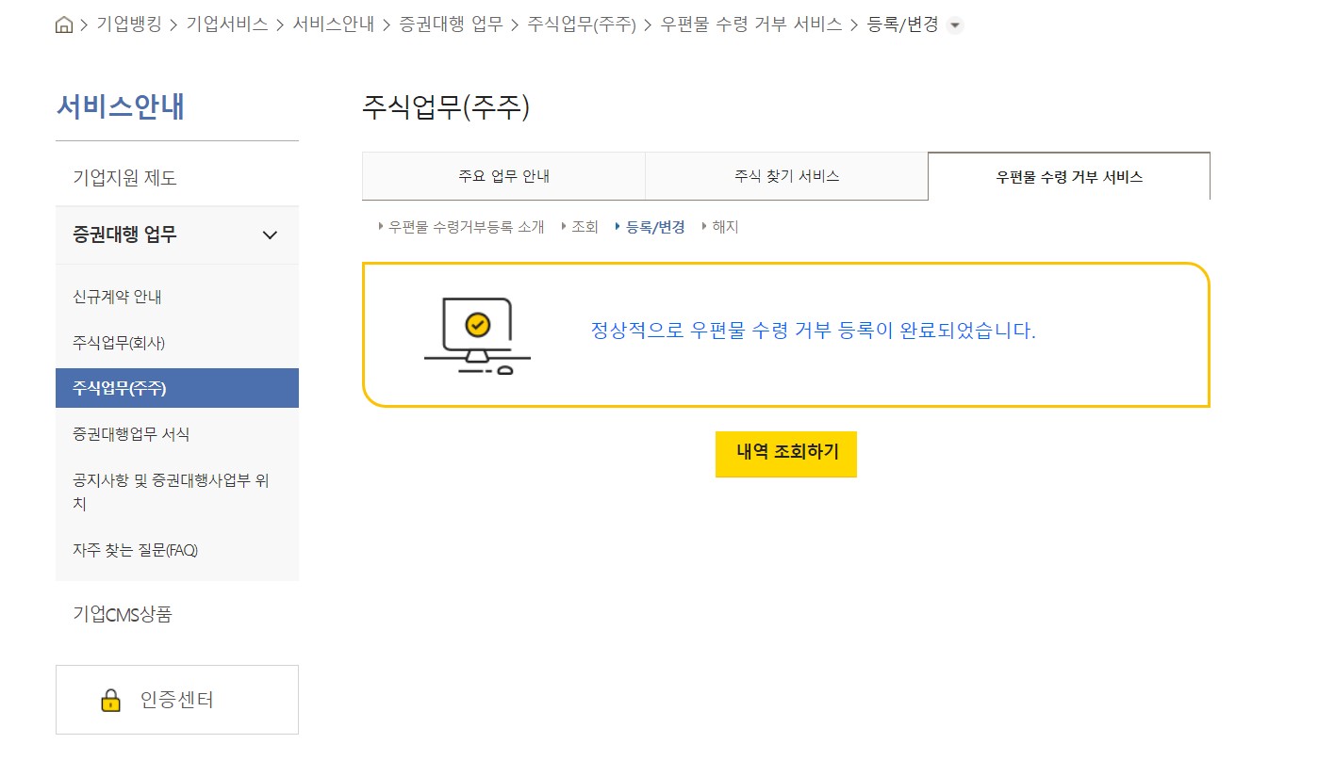Open the breadcrumb dropdown arrow after 등록/변경

point(955,25)
